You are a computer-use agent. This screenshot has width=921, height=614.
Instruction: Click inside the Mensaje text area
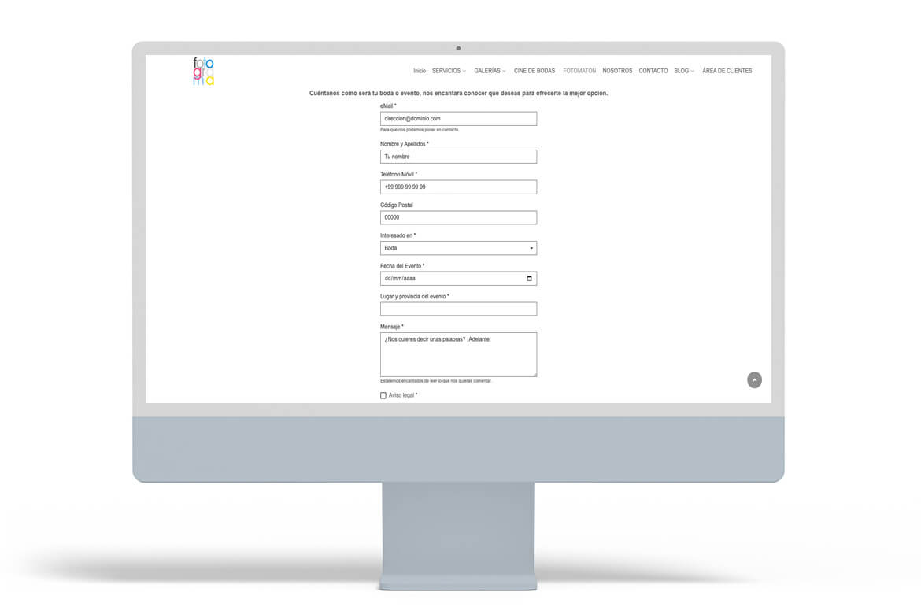pyautogui.click(x=458, y=354)
